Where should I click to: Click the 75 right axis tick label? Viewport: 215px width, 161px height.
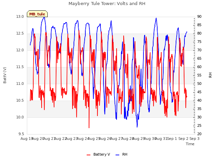pos(199,42)
